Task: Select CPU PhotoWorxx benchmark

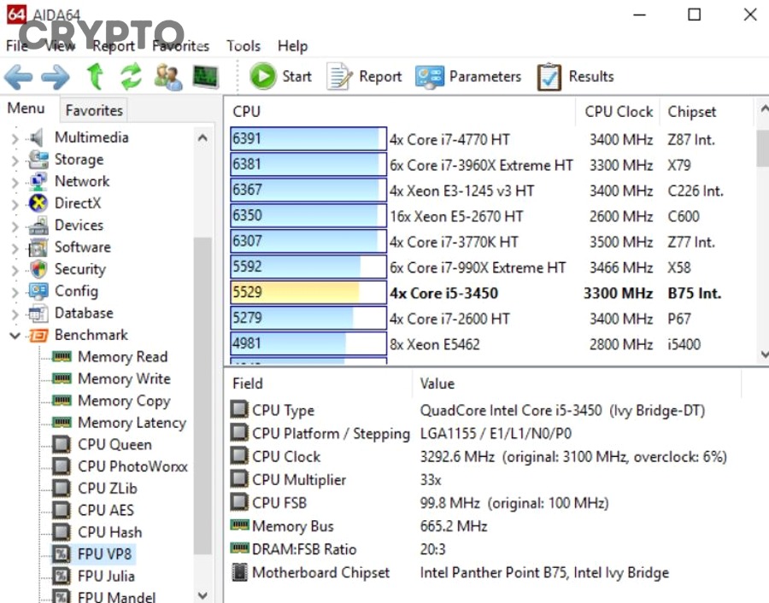Action: pyautogui.click(x=132, y=466)
